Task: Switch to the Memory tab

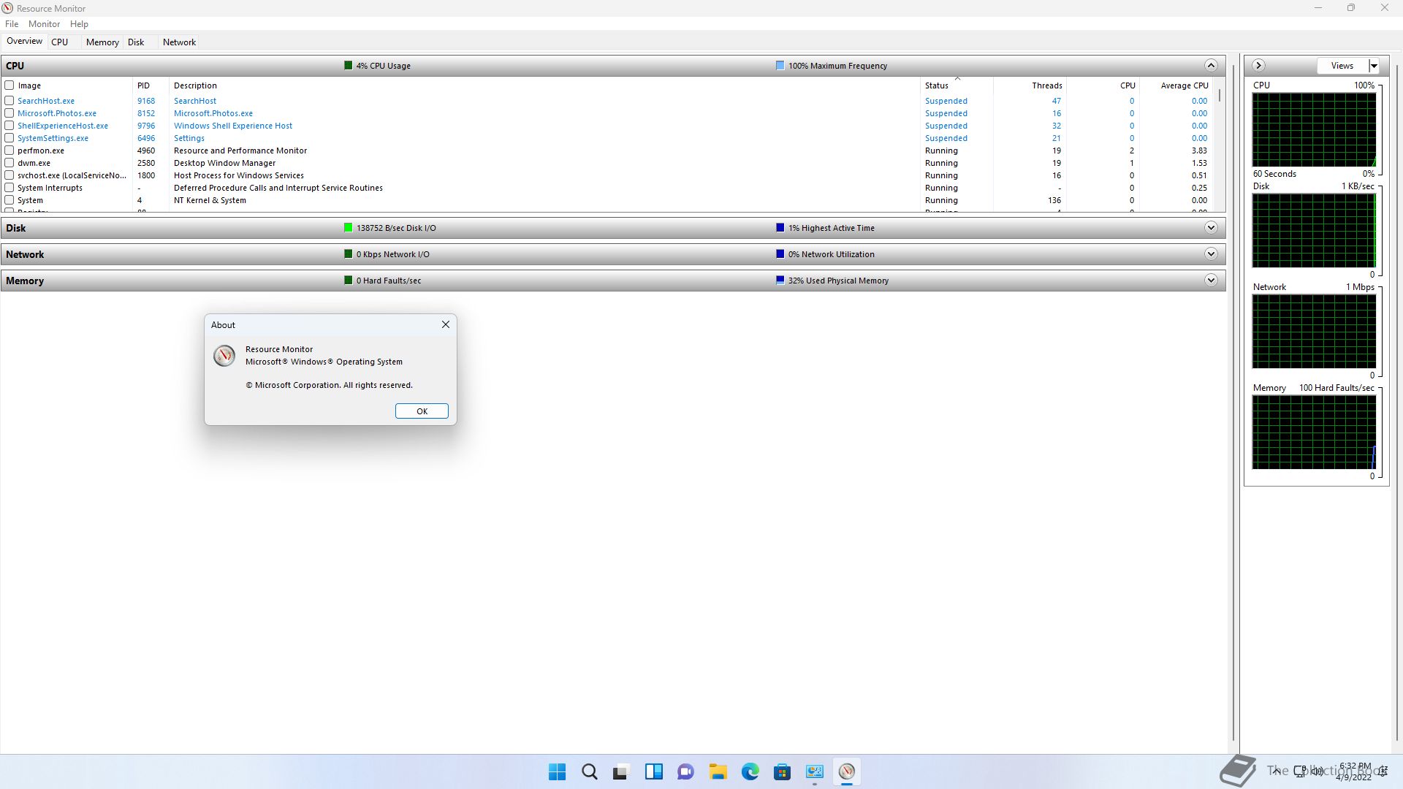Action: click(102, 42)
